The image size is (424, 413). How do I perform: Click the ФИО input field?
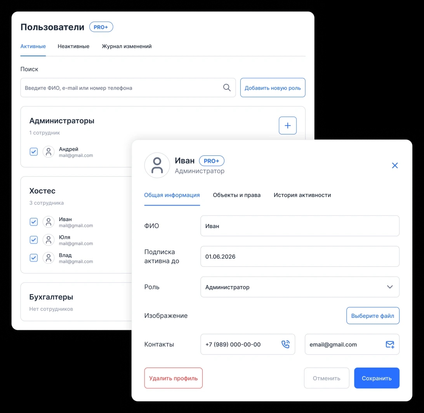[300, 226]
